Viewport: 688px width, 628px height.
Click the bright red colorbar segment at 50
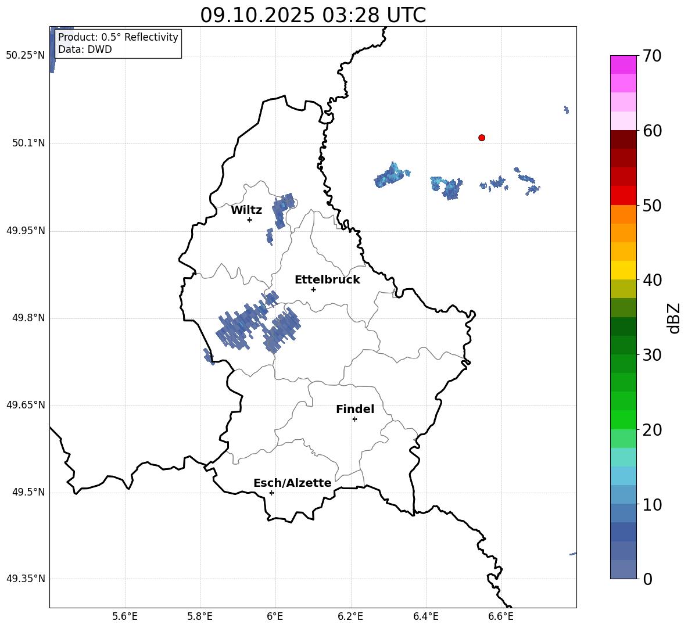point(623,196)
